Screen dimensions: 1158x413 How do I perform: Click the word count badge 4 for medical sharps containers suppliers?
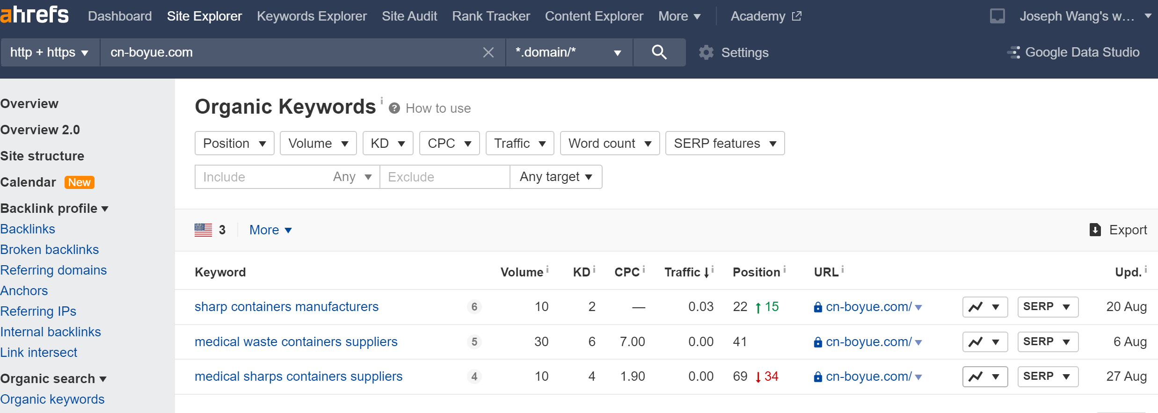coord(474,377)
